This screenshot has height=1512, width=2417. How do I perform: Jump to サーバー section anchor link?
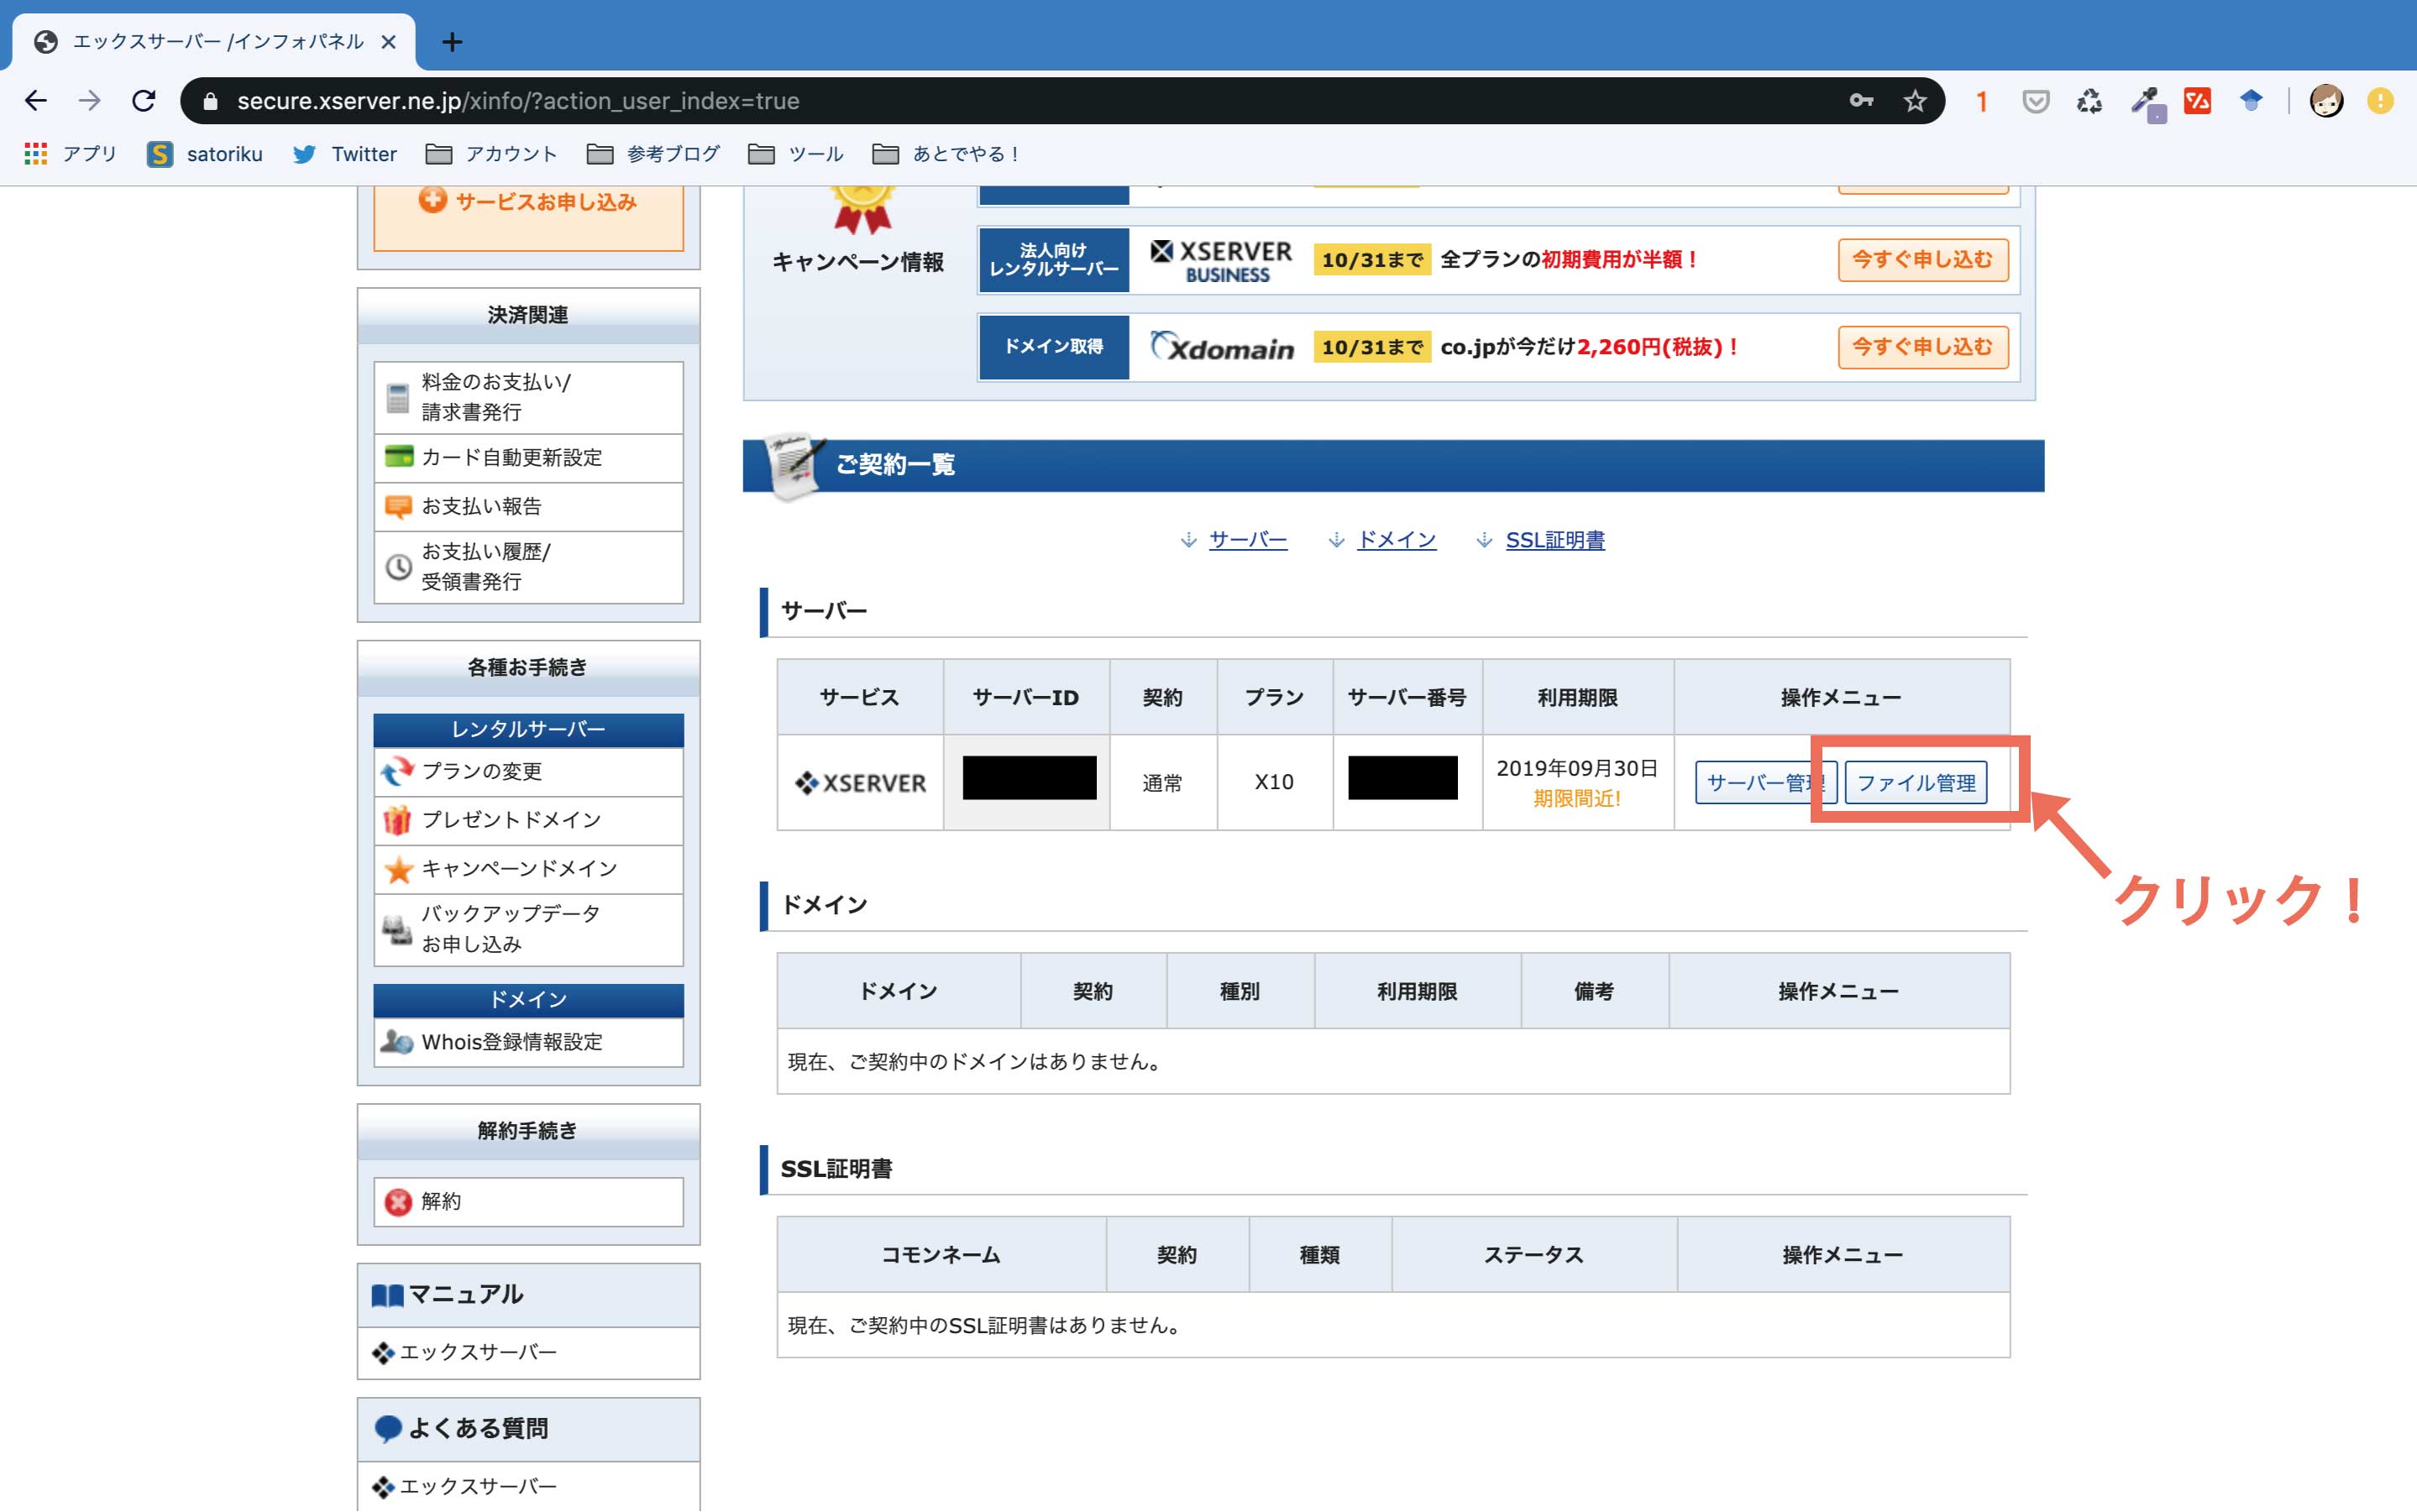tap(1247, 540)
